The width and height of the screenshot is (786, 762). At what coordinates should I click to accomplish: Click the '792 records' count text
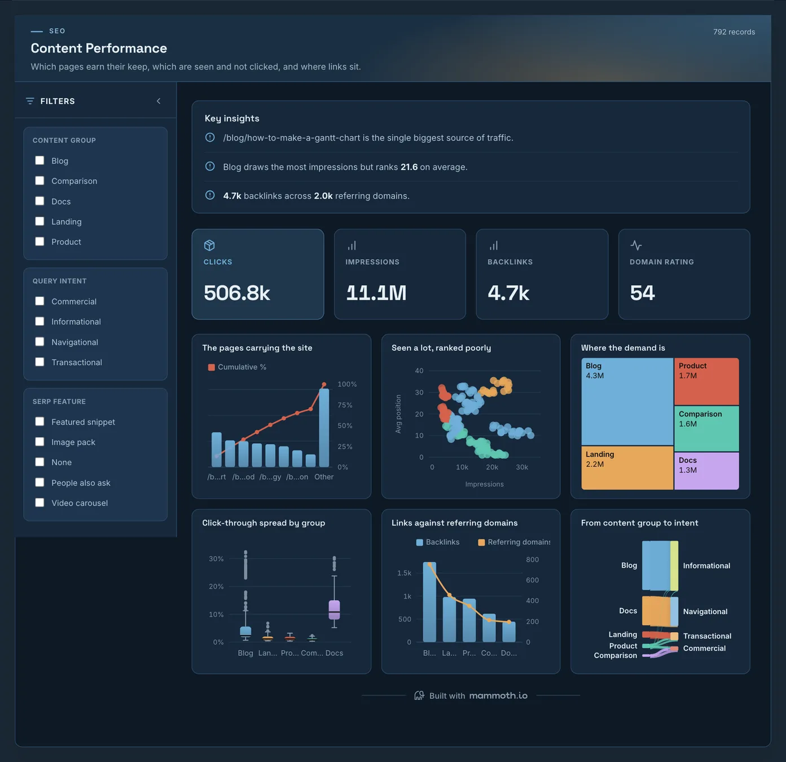pos(734,32)
